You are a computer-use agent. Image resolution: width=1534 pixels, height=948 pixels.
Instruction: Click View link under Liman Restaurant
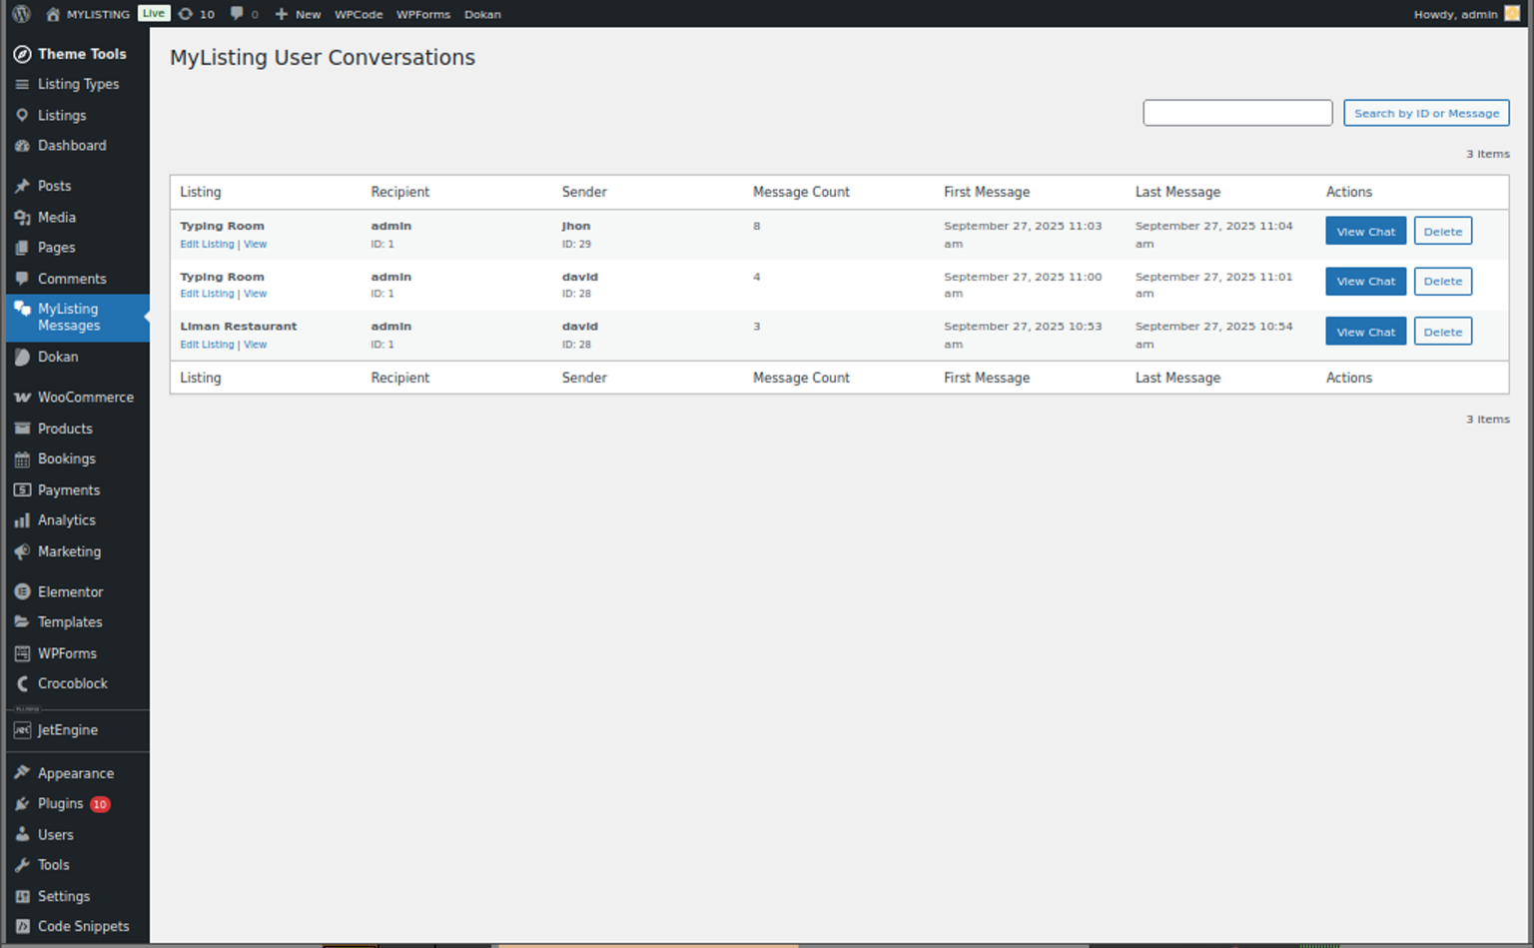coord(255,345)
